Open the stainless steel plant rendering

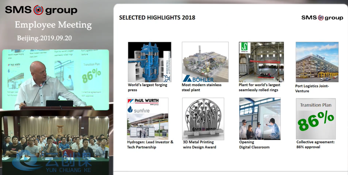tap(205, 62)
